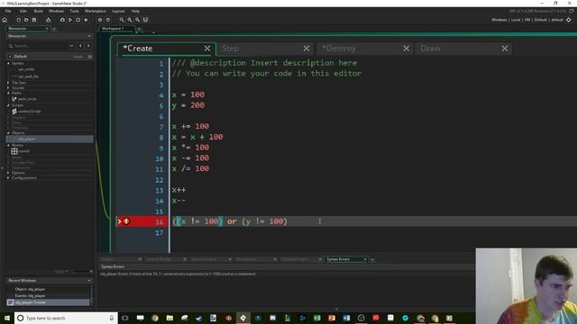Select obj_player in the resource tree
The height and width of the screenshot is (324, 577).
coord(50,139)
